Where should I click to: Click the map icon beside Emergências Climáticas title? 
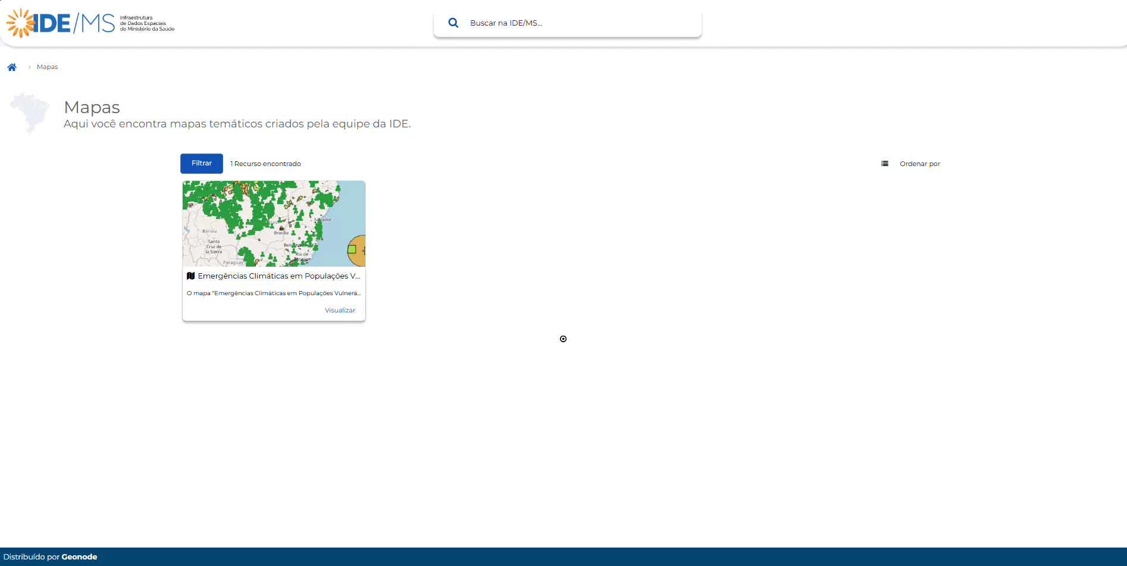(190, 276)
